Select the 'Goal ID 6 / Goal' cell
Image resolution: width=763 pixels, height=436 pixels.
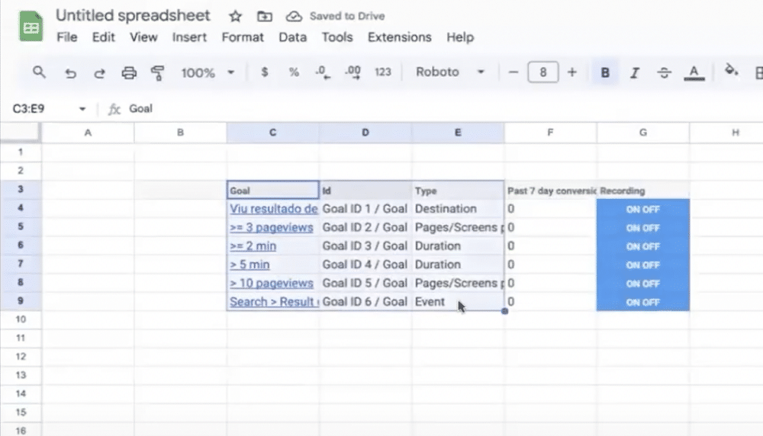point(365,302)
